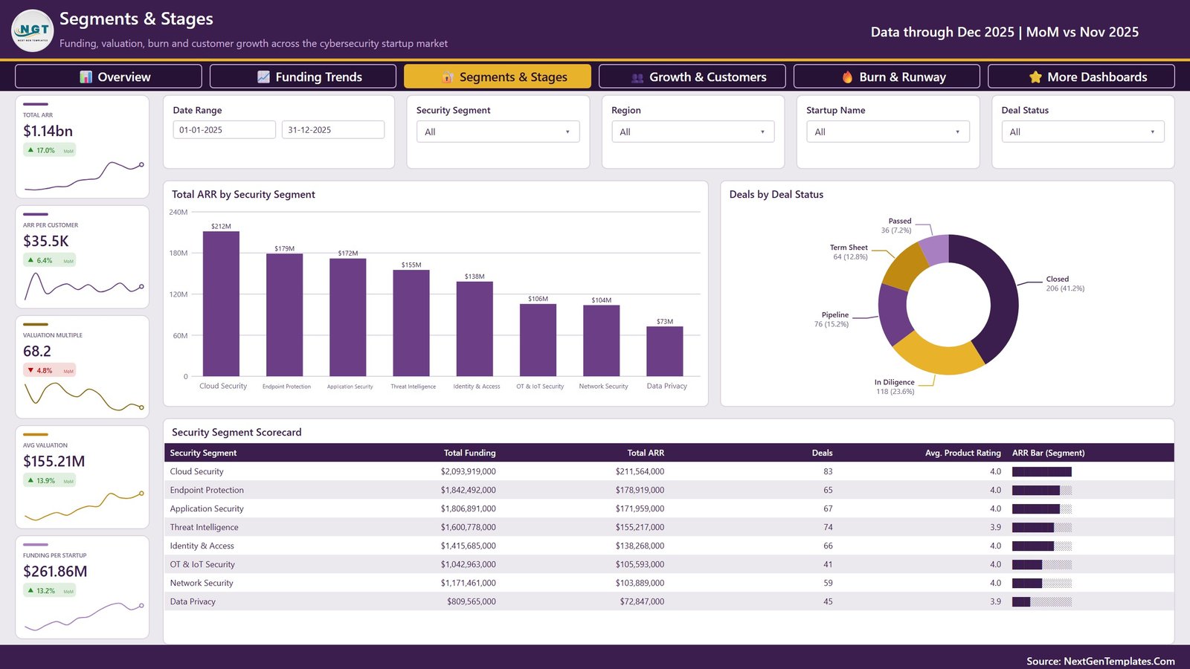Image resolution: width=1190 pixels, height=669 pixels.
Task: Click the Passed donut slice
Action: tap(936, 249)
